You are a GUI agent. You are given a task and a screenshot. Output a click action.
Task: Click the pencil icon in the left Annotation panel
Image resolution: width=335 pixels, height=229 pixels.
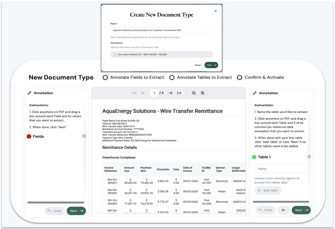tap(29, 93)
